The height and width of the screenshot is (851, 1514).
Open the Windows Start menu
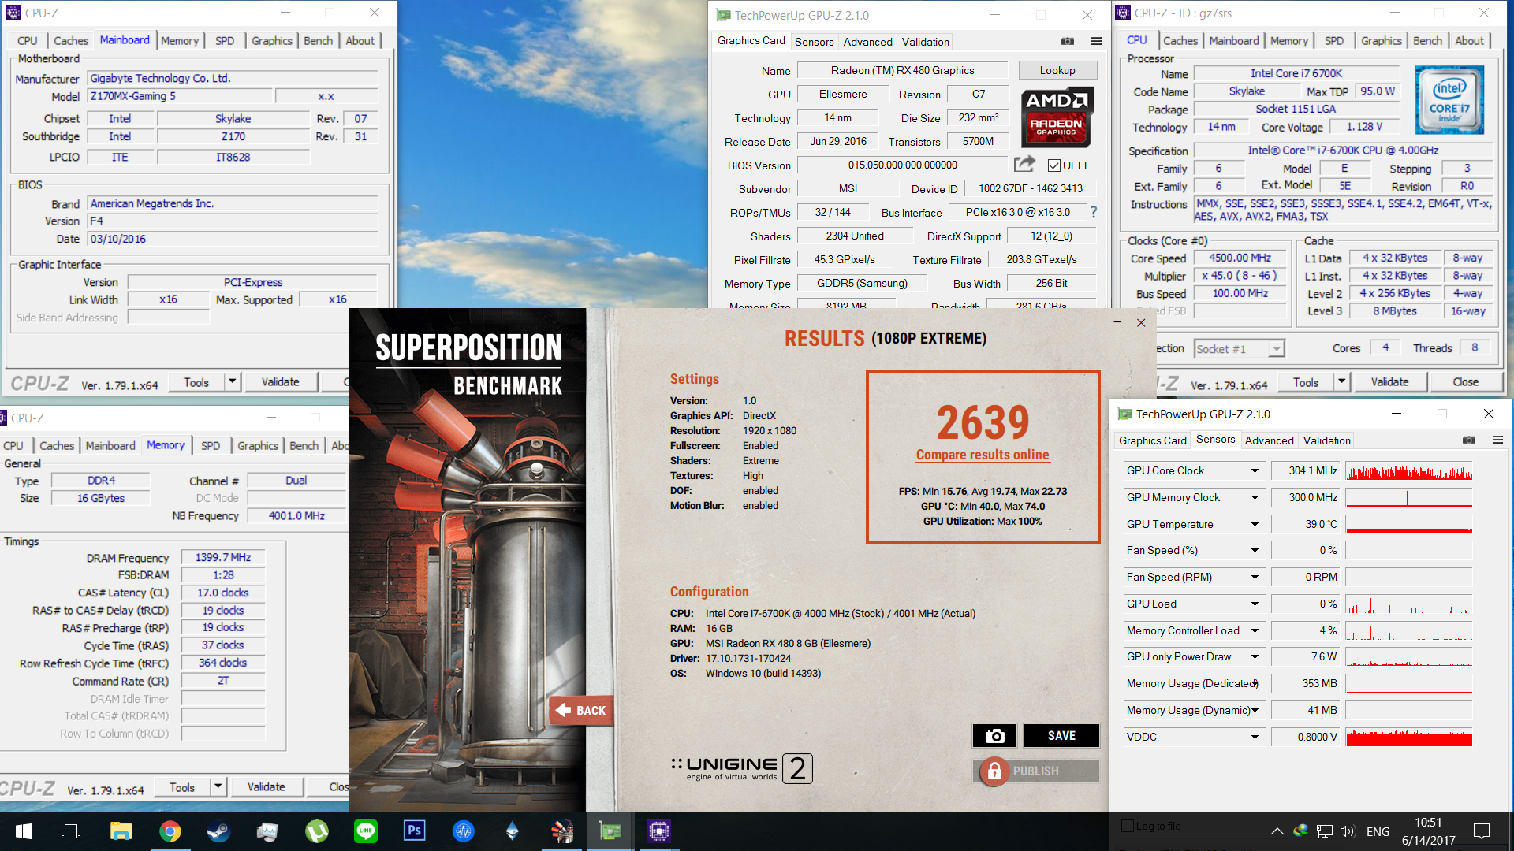coord(24,831)
